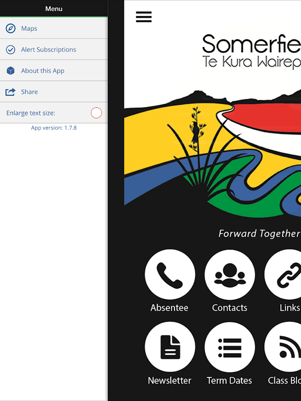Select Alert Subscriptions menu entry
This screenshot has height=401, width=301.
click(x=54, y=50)
